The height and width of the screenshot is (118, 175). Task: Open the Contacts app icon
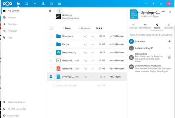(43, 4)
